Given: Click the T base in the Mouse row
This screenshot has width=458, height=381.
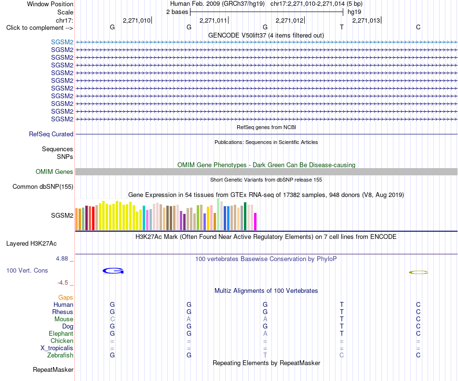Looking at the screenshot, I should coord(342,319).
